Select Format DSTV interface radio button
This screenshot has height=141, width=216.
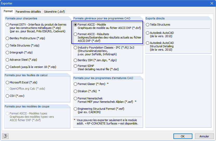tap(7, 25)
